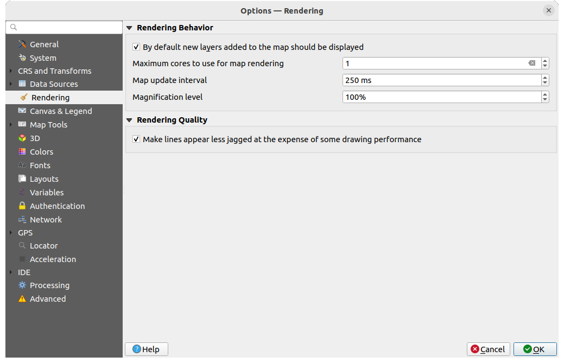The height and width of the screenshot is (363, 564).
Task: Click the Help button
Action: coord(146,349)
